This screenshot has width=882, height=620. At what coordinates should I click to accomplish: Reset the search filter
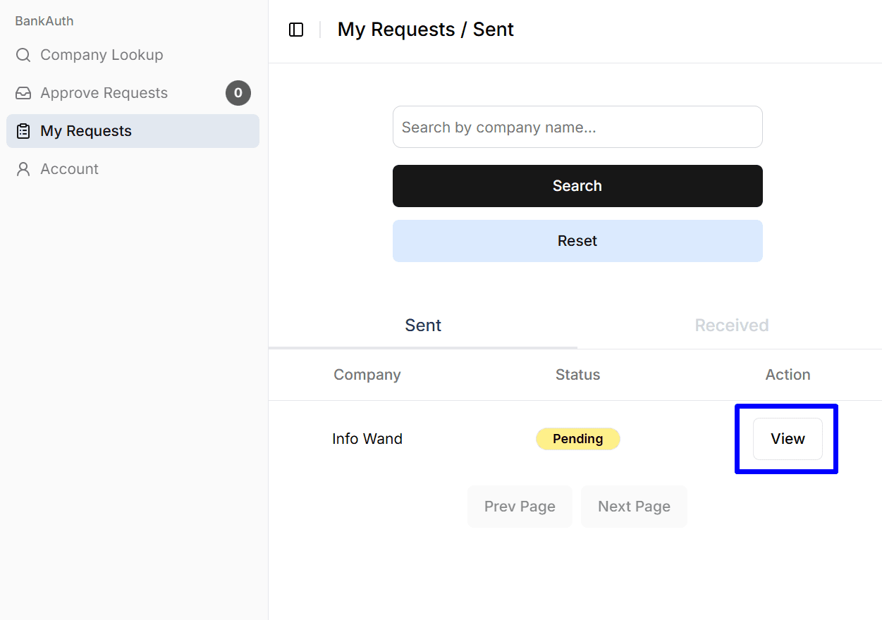(577, 241)
